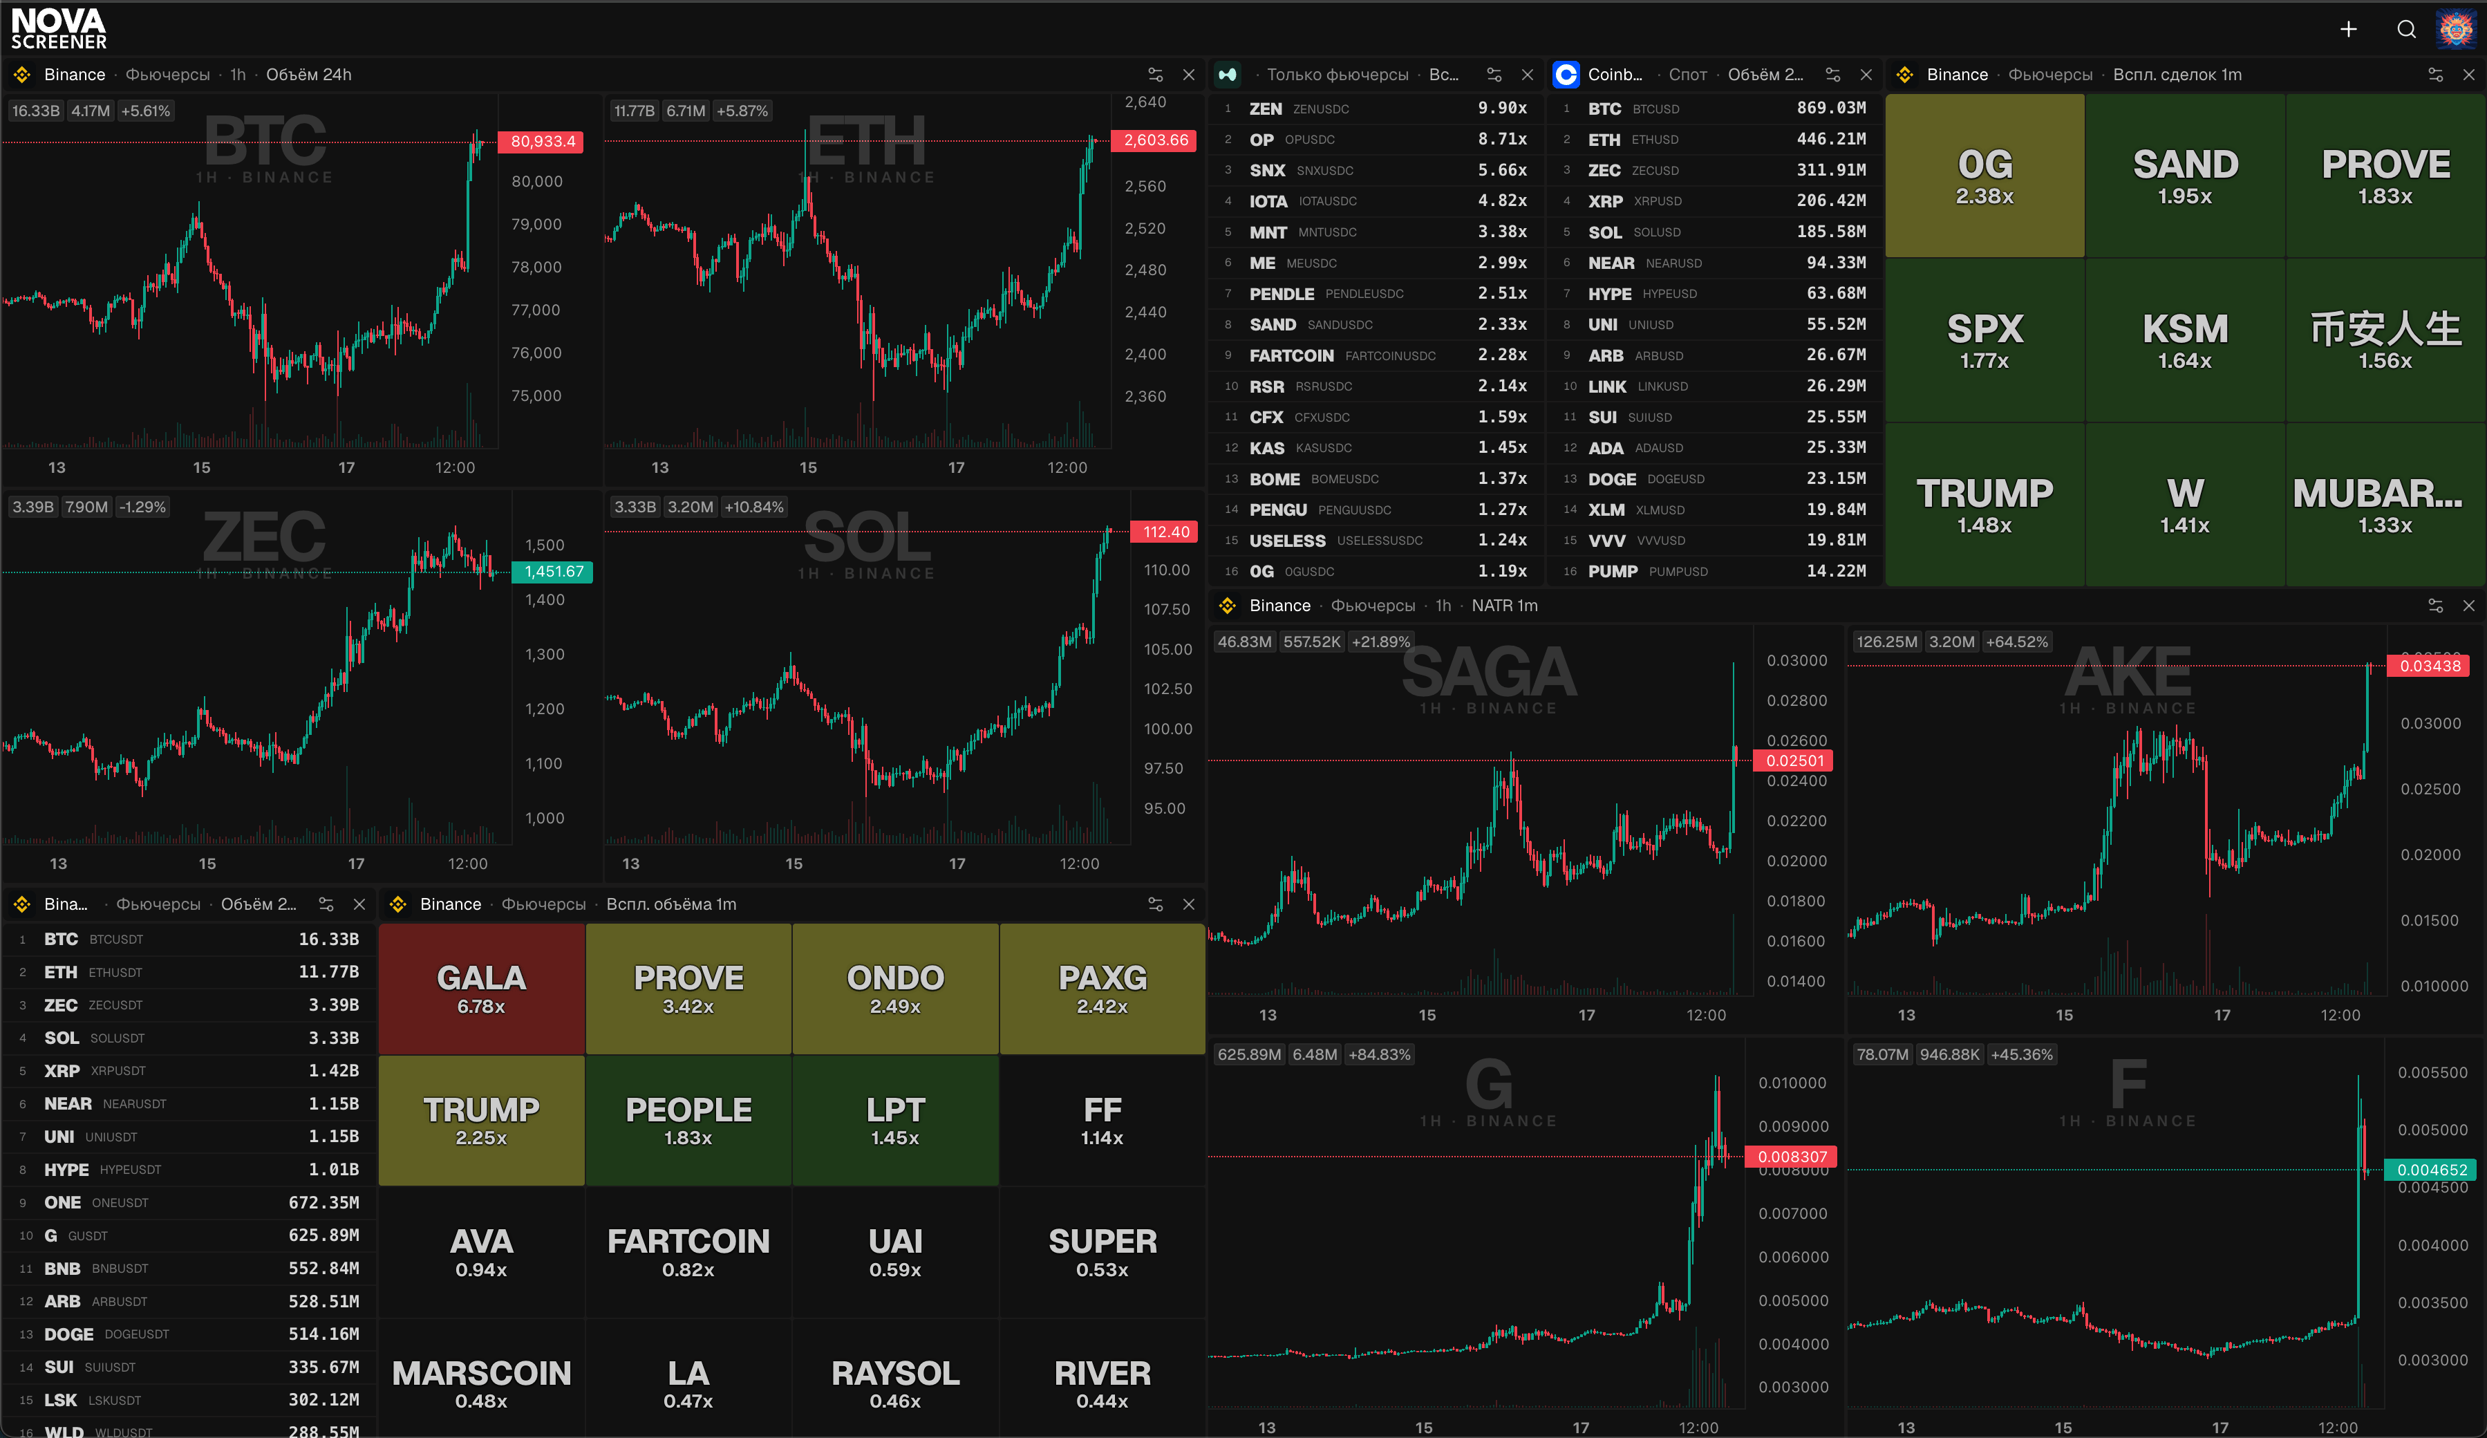This screenshot has width=2487, height=1438.
Task: Click the Binance logo in the Вспл. сделок panel
Action: click(1905, 75)
